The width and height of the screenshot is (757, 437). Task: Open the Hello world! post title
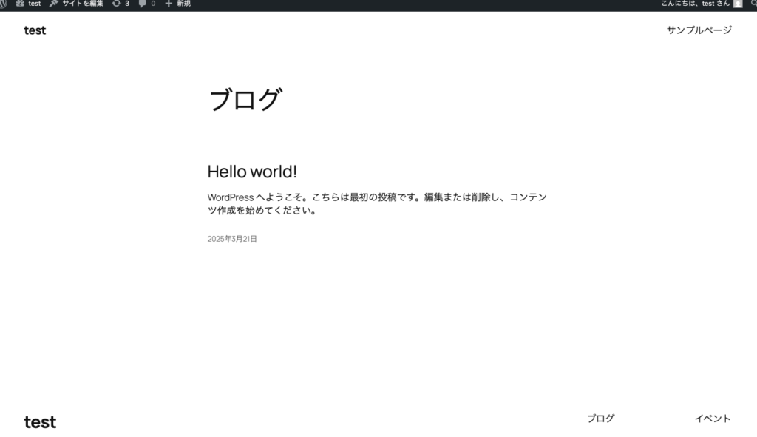pos(252,172)
